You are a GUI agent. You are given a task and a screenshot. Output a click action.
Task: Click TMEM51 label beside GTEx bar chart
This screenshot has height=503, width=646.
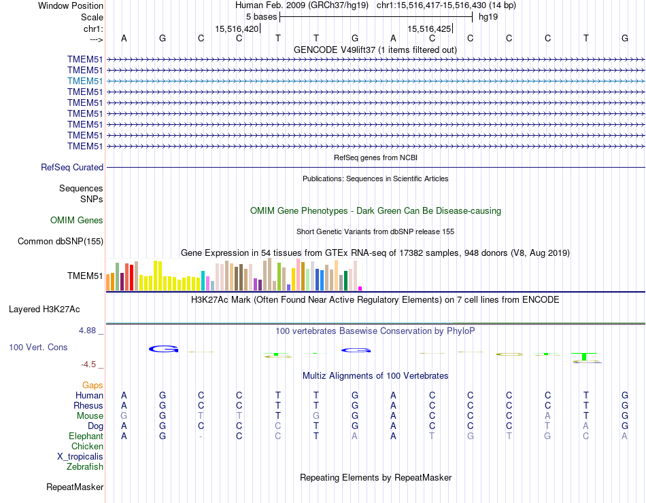coord(85,276)
